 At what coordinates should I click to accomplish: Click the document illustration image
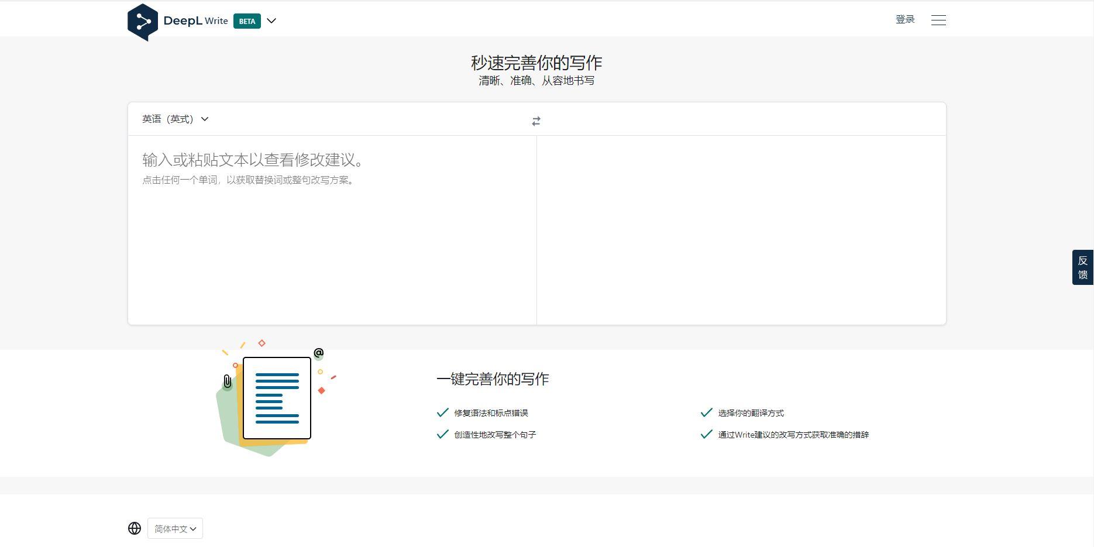276,398
